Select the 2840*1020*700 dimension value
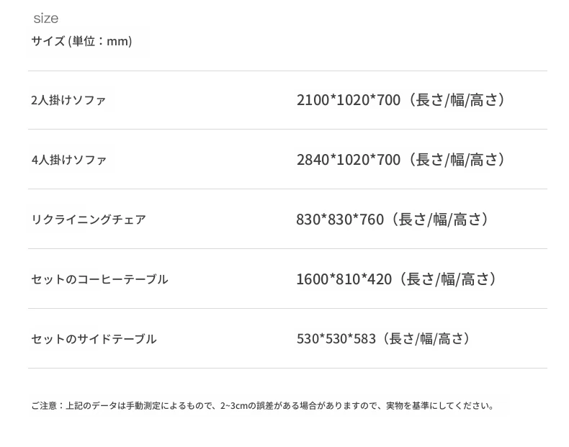569x447 pixels. tap(348, 159)
